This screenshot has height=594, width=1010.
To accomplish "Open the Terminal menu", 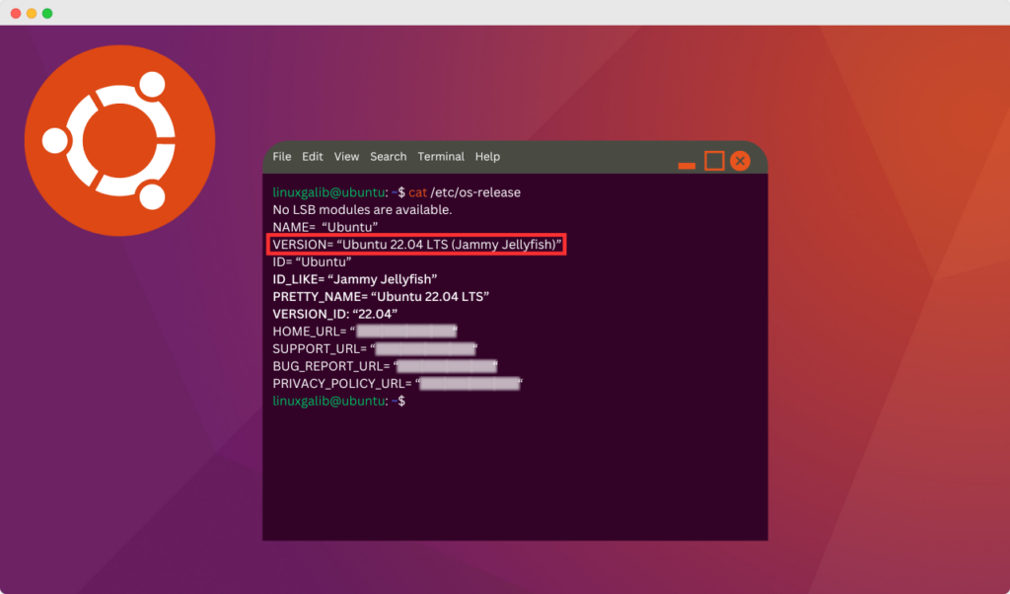I will tap(441, 156).
